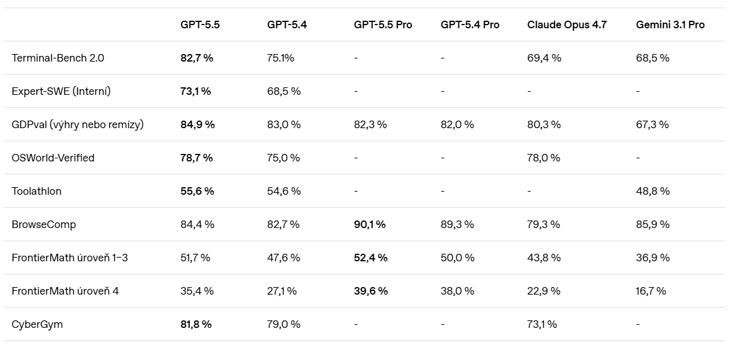Select the 73,1 % CyberGym Claude score
This screenshot has height=348, width=730.
click(542, 324)
